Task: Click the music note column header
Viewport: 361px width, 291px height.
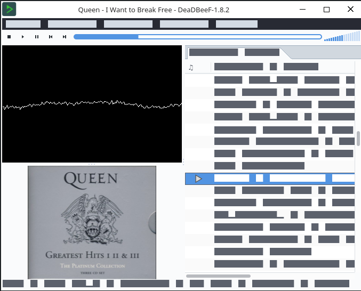Action: (191, 67)
